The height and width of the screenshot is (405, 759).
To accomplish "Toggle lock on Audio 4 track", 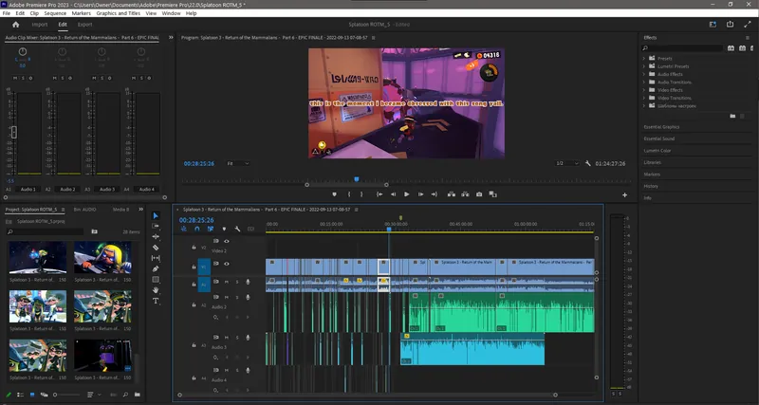I will (194, 377).
